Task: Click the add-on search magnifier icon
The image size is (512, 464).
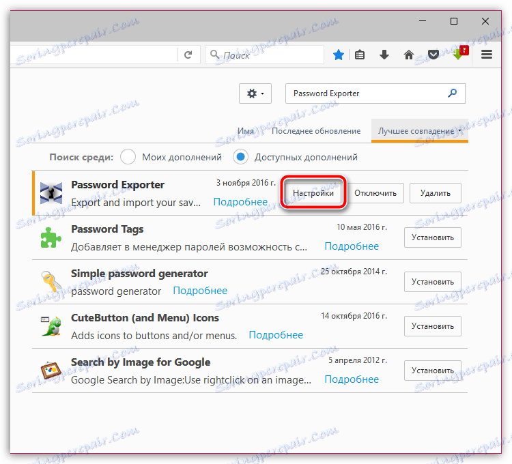Action: [x=452, y=93]
